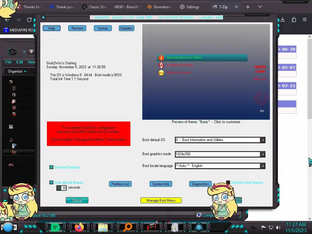The height and width of the screenshot is (234, 312).
Task: Open the View menu in Explorer window
Action: click(x=31, y=62)
